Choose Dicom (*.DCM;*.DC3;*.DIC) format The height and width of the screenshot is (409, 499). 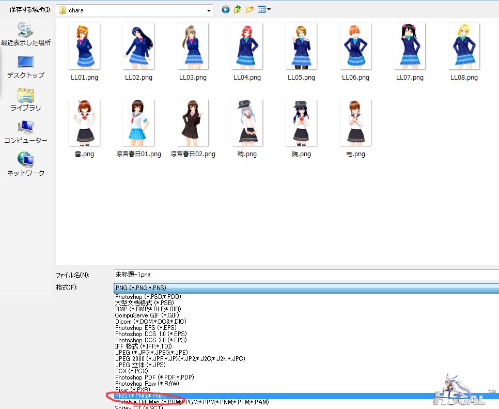click(150, 322)
